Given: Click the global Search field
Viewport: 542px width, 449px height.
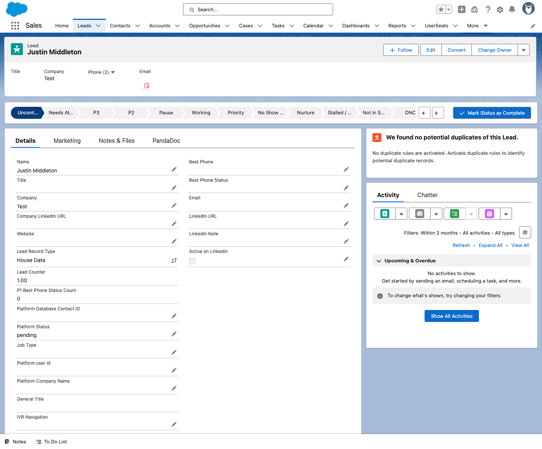Looking at the screenshot, I should point(258,9).
